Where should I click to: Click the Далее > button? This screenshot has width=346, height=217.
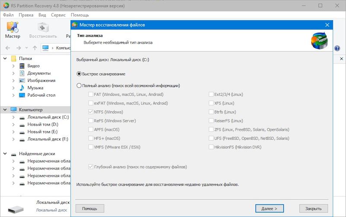269,208
